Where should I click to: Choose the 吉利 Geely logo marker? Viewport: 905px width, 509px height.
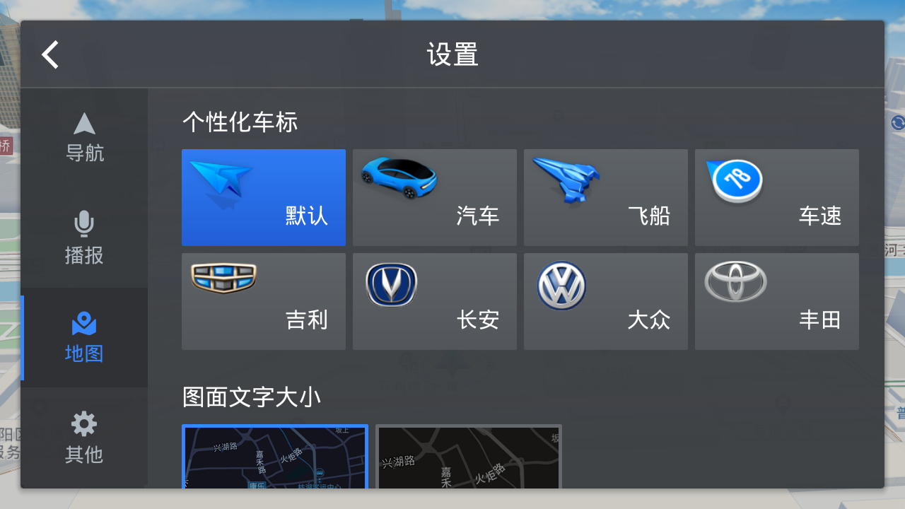click(x=264, y=301)
